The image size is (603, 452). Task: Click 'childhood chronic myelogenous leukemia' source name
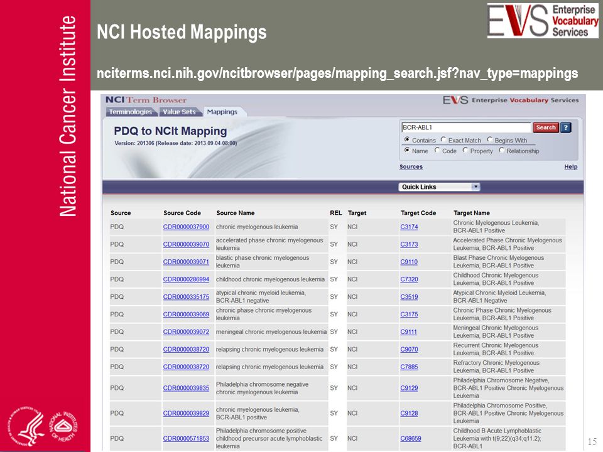tap(270, 279)
